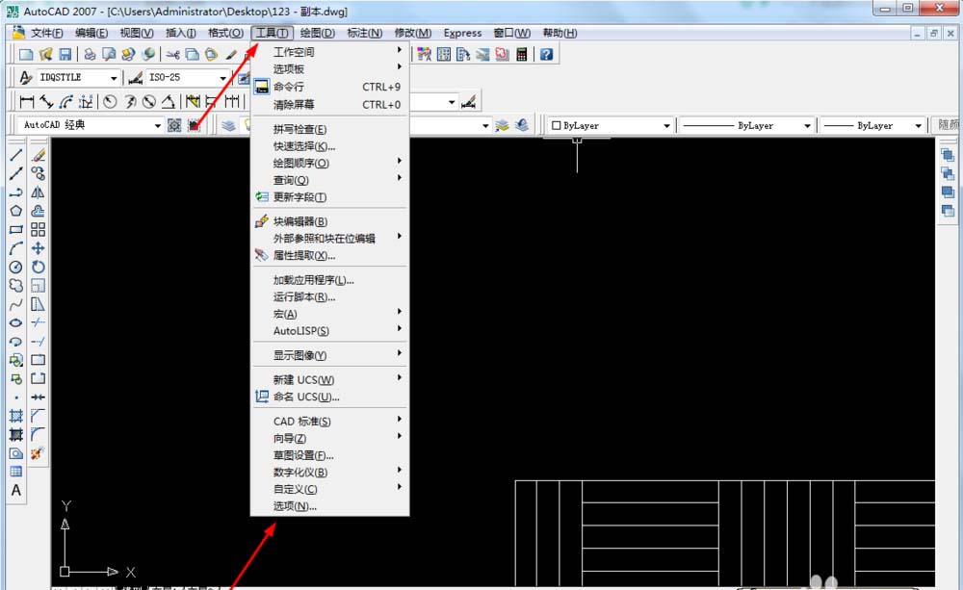Click 选项(N)... in Tools menu
The width and height of the screenshot is (963, 590).
point(295,506)
